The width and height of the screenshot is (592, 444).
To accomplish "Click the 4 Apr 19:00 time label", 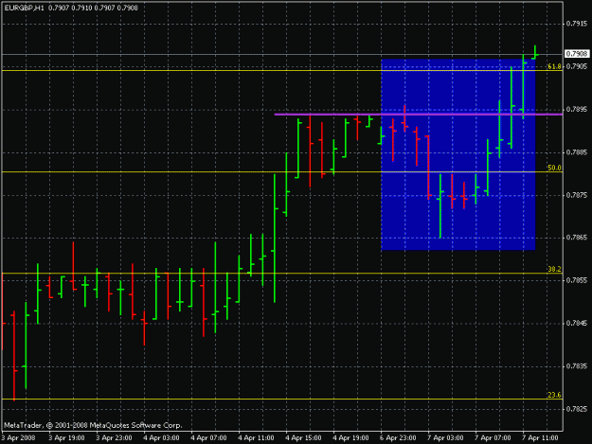I will pyautogui.click(x=350, y=438).
